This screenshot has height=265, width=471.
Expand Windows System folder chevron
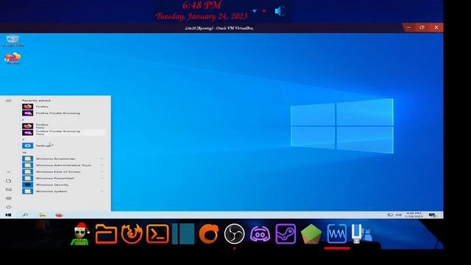102,191
